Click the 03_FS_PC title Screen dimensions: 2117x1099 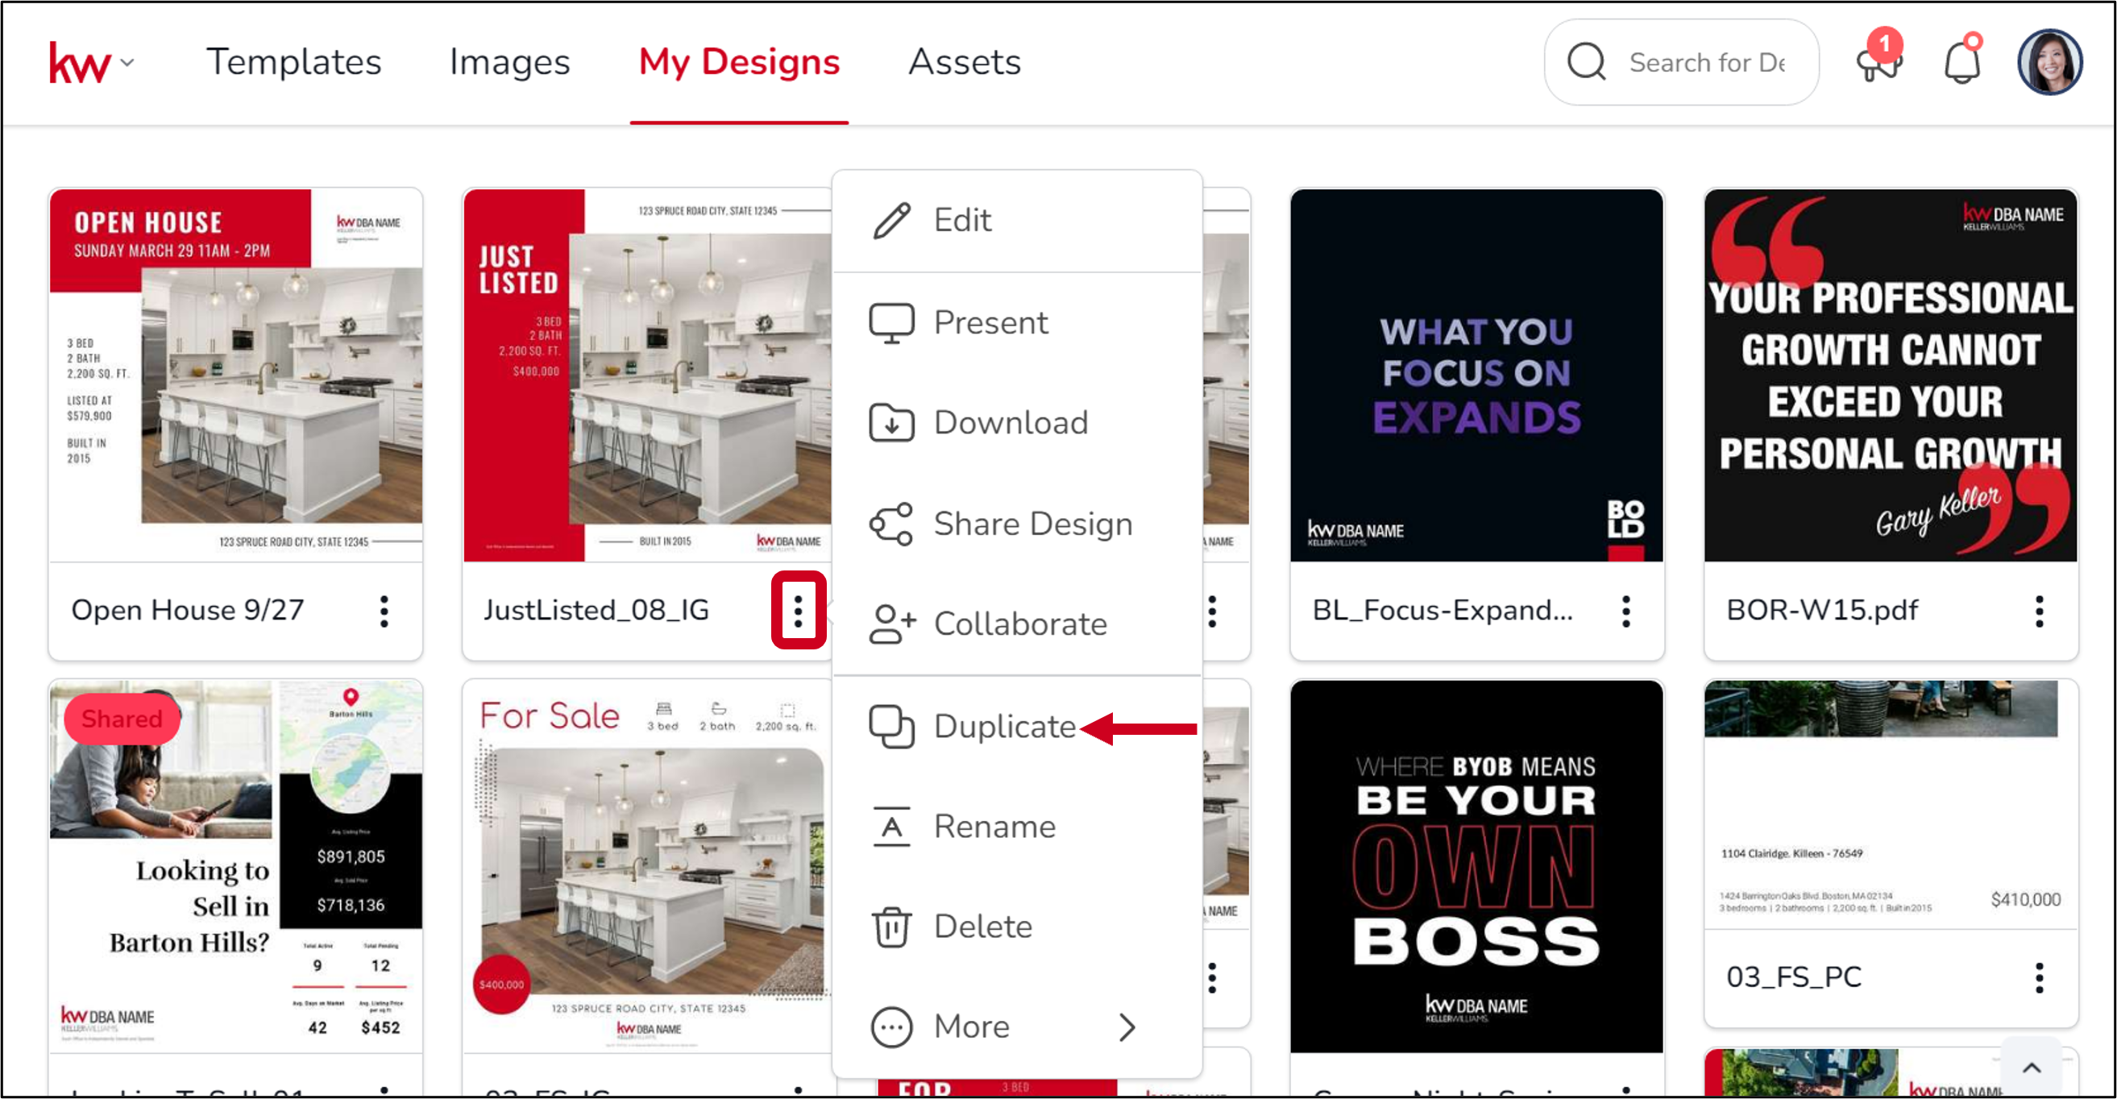point(1794,977)
